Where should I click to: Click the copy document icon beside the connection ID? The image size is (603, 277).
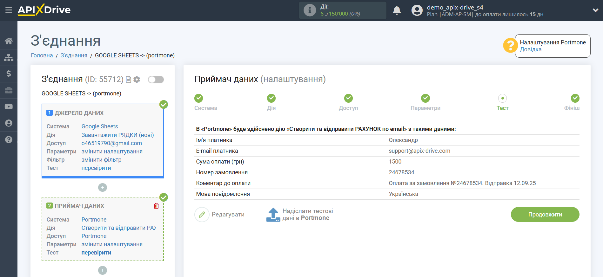(x=129, y=80)
